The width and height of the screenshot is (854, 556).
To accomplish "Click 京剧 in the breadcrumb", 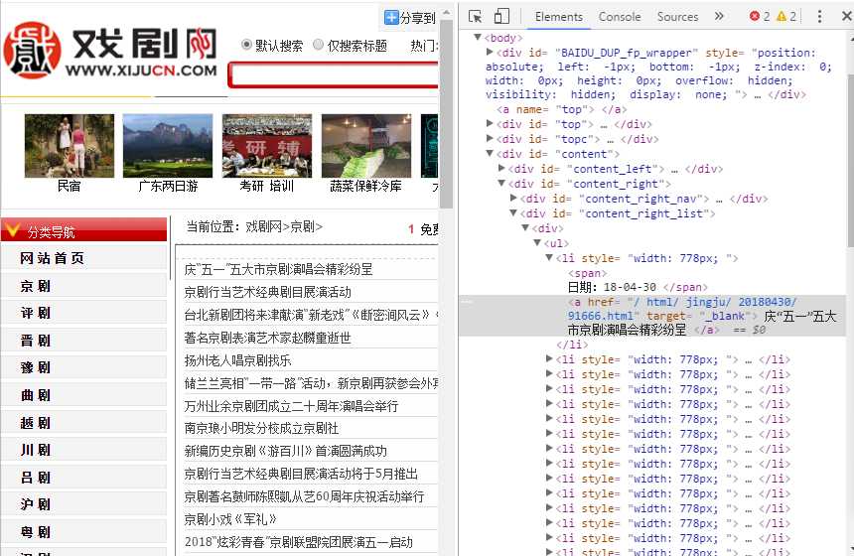I will pyautogui.click(x=302, y=226).
